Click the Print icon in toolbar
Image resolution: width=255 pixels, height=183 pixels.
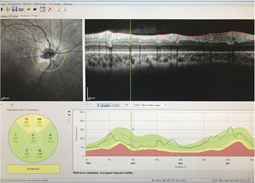click(21, 9)
